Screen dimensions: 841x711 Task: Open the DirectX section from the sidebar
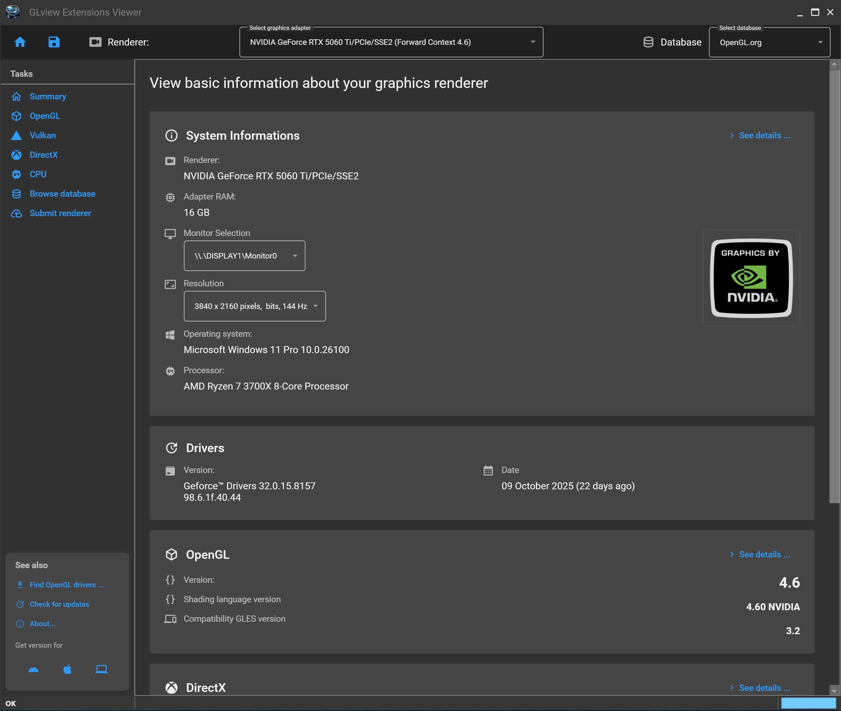tap(43, 155)
